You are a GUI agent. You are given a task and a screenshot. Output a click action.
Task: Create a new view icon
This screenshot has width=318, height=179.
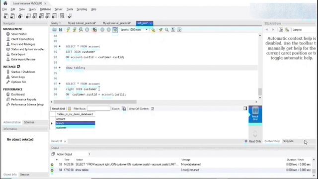(x=41, y=16)
